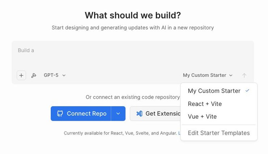This screenshot has width=268, height=154.
Task: Pick the Vue + Vite starter
Action: click(202, 117)
